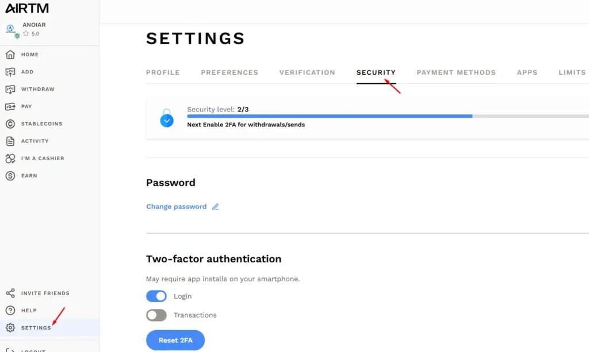Click the Help question mark icon
Screen dimensions: 589x352
pos(10,310)
